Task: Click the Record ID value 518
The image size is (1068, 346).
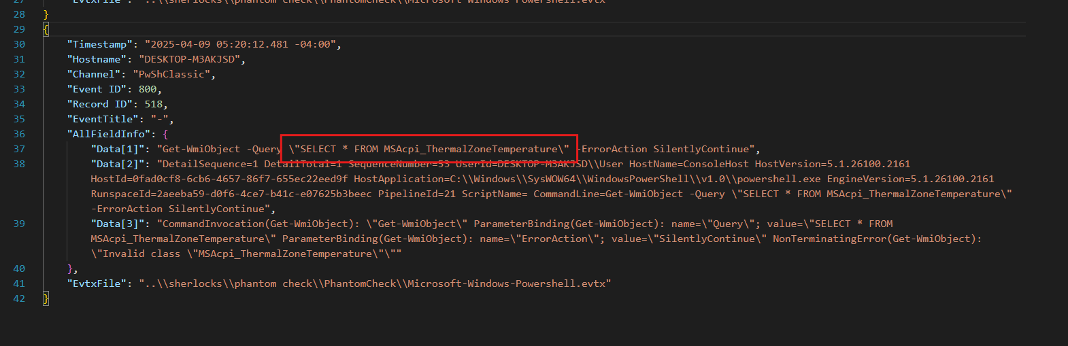Action: click(154, 104)
